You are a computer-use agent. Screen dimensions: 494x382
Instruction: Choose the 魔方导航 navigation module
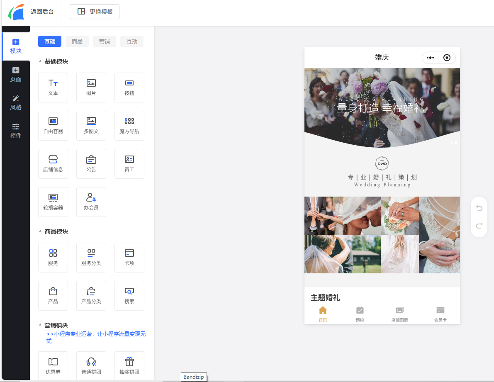click(129, 125)
